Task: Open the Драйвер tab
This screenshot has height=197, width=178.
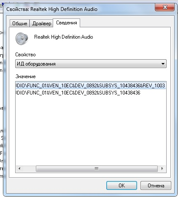Action: coord(42,23)
